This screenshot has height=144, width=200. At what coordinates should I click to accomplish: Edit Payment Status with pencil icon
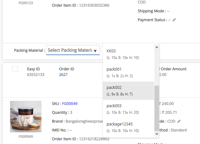pyautogui.click(x=174, y=20)
